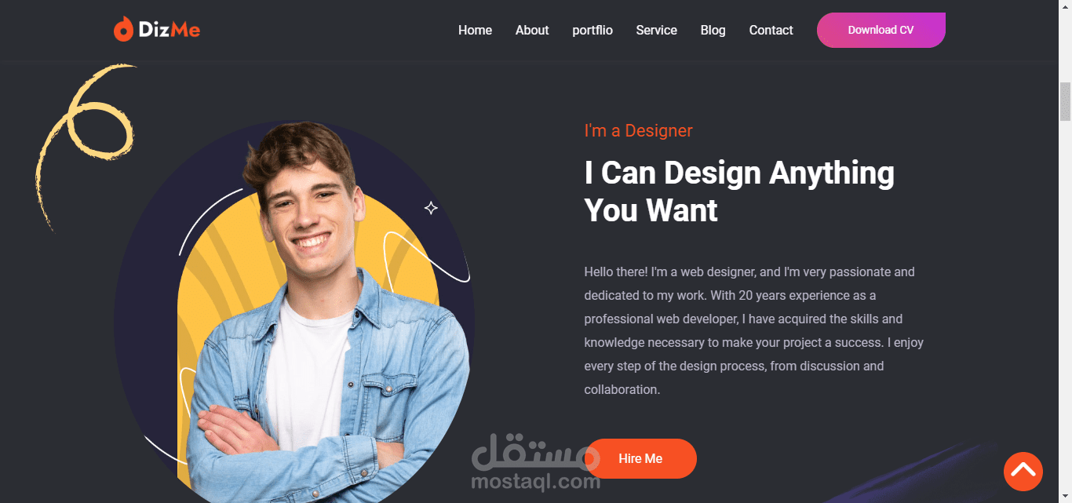Click the mostaql.com watermark logo
The width and height of the screenshot is (1072, 503).
point(535,462)
